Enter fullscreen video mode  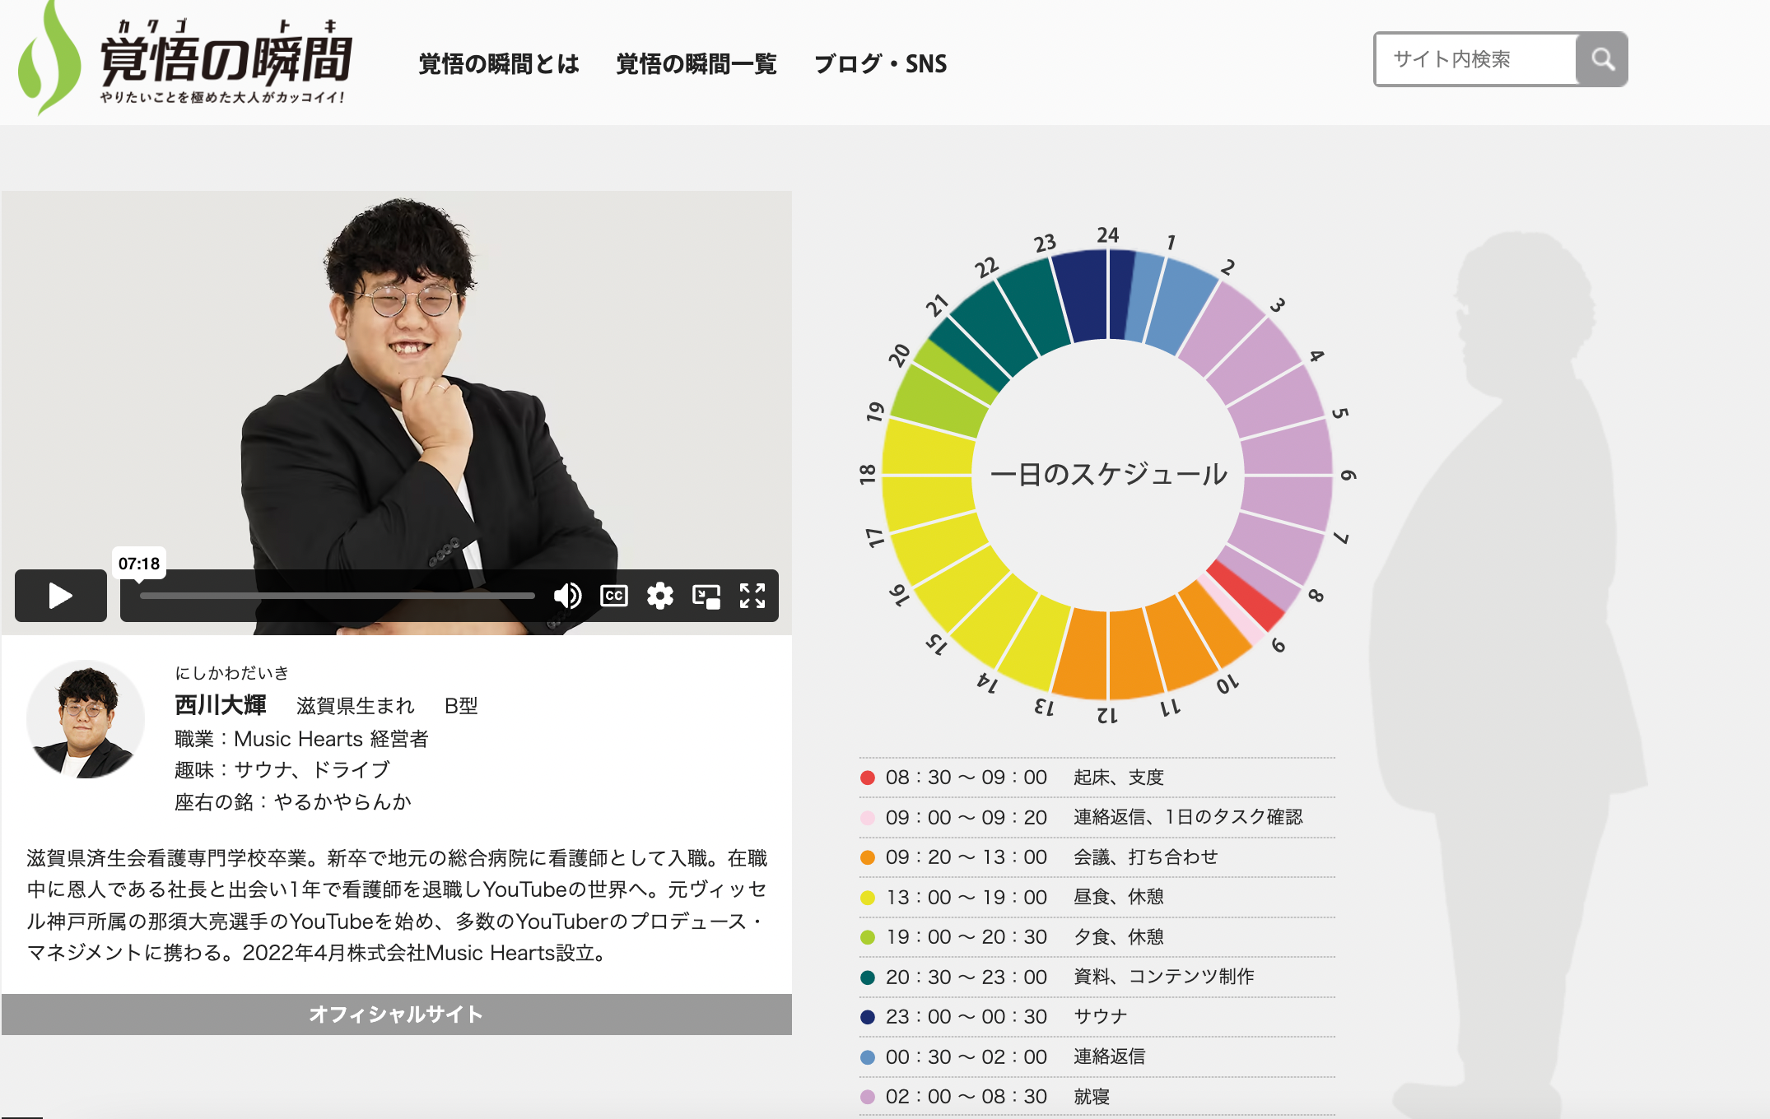tap(752, 595)
